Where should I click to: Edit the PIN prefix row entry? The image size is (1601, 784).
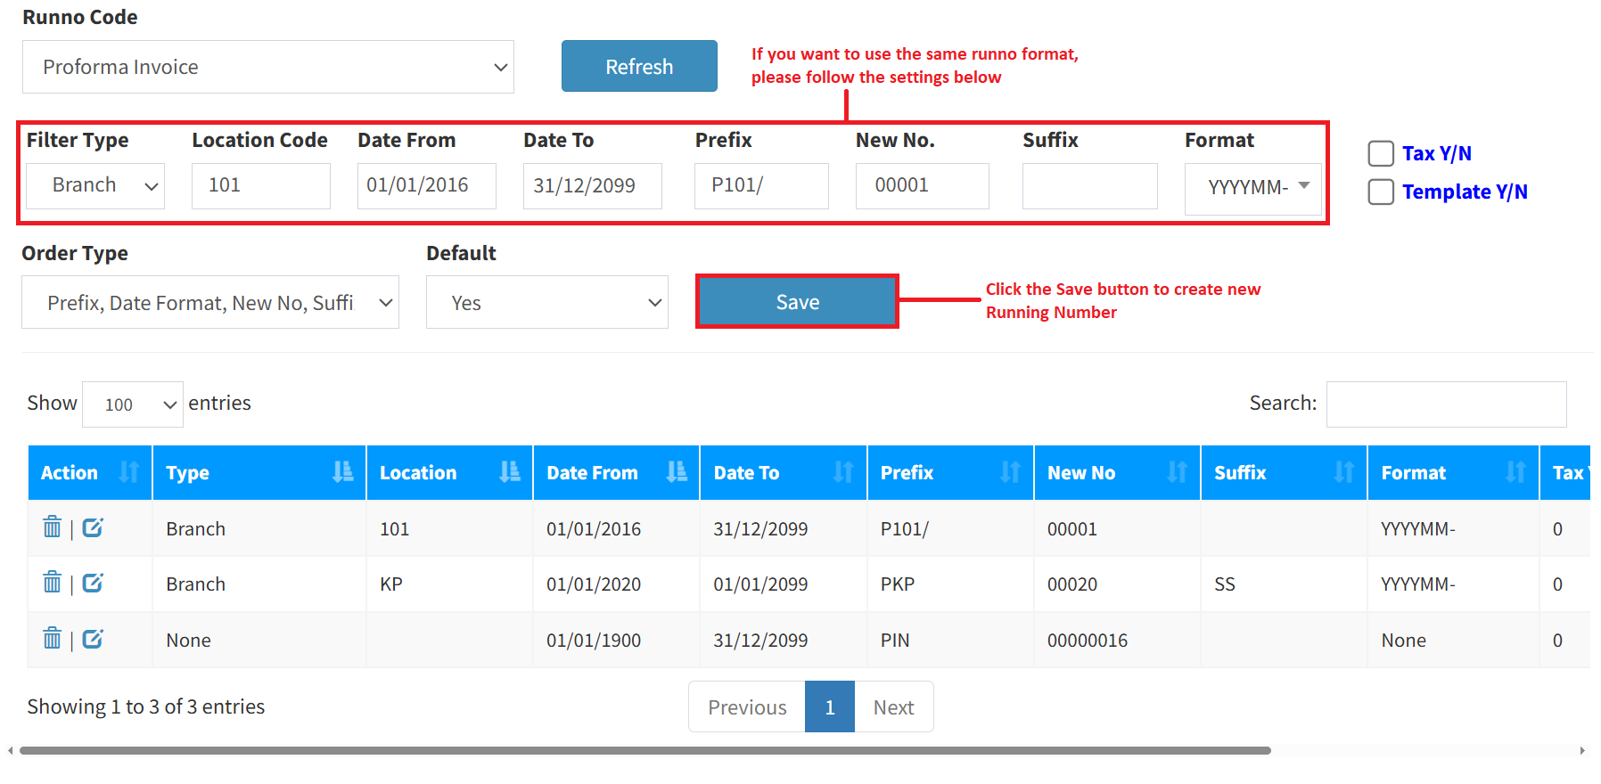(93, 639)
